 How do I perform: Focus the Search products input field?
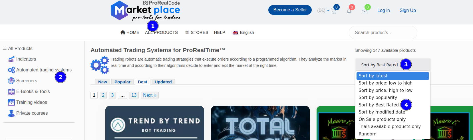383,33
